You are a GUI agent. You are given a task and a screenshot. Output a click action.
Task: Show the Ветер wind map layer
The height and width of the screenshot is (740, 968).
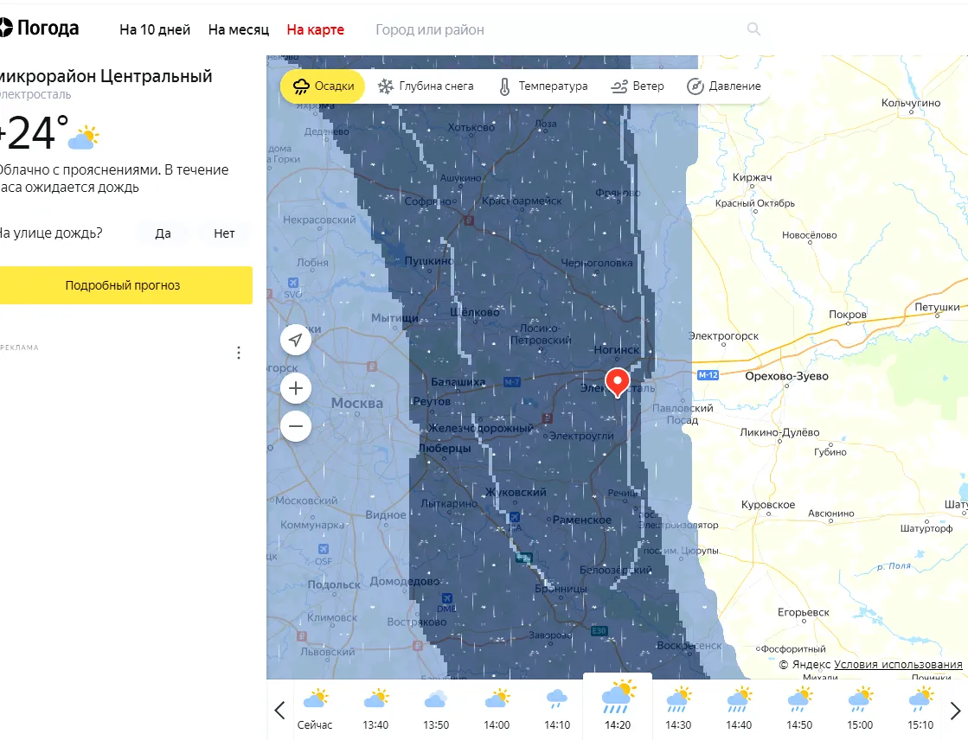point(638,86)
